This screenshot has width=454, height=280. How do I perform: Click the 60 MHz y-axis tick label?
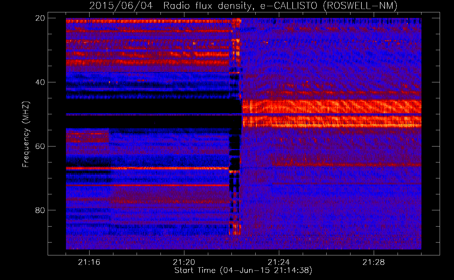pyautogui.click(x=40, y=146)
